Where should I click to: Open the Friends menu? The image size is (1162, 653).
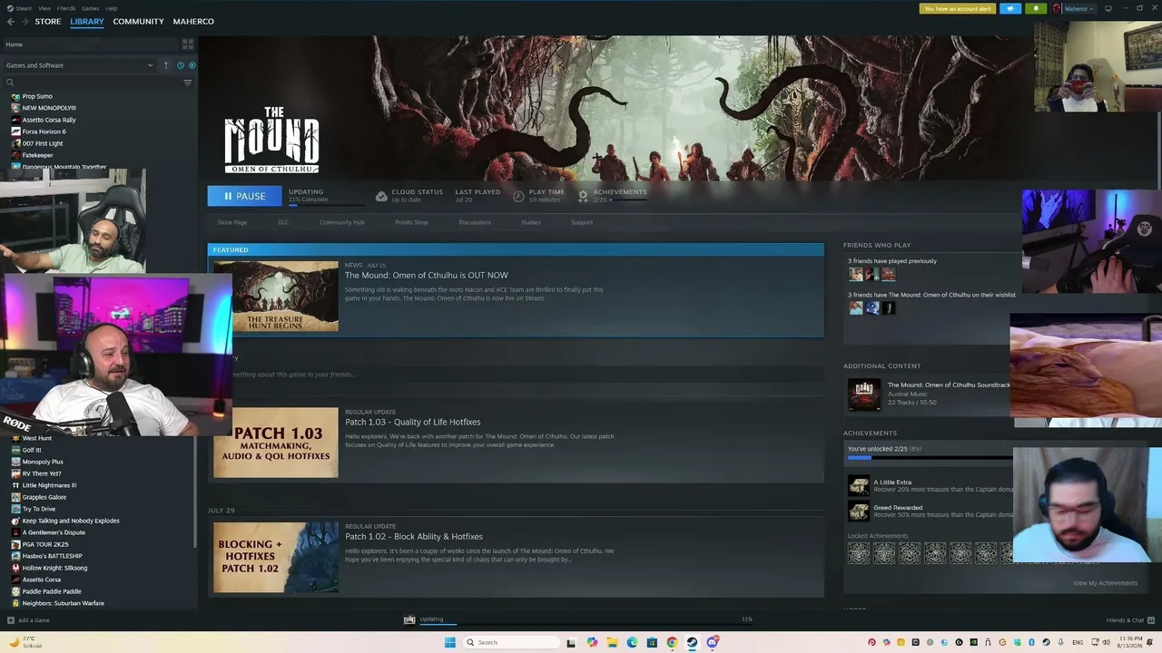[66, 8]
